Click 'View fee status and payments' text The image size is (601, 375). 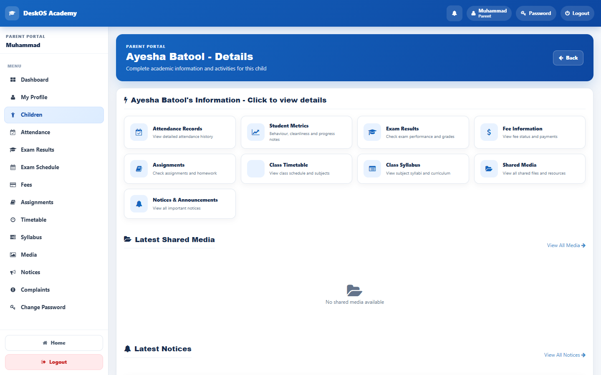(530, 137)
